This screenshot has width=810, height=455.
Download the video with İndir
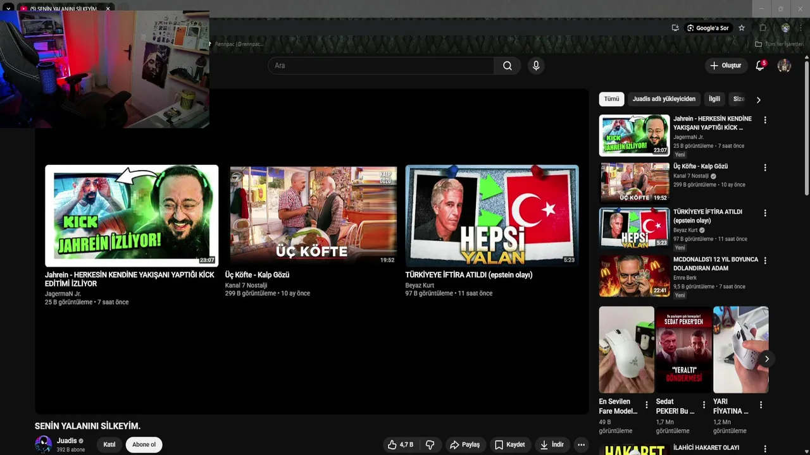click(x=552, y=445)
